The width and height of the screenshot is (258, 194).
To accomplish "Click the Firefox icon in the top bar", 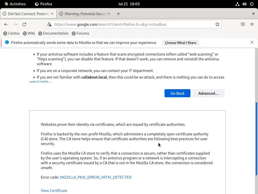I will (37, 4).
